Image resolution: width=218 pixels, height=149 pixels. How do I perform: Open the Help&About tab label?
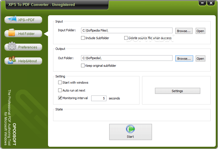coord(27,61)
